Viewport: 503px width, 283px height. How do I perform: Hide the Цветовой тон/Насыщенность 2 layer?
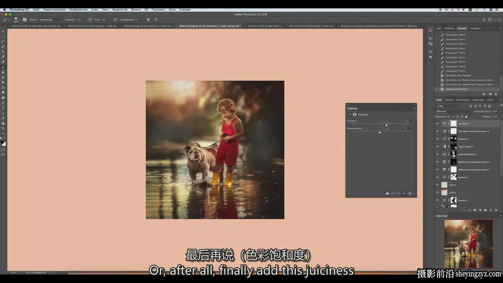(x=437, y=131)
